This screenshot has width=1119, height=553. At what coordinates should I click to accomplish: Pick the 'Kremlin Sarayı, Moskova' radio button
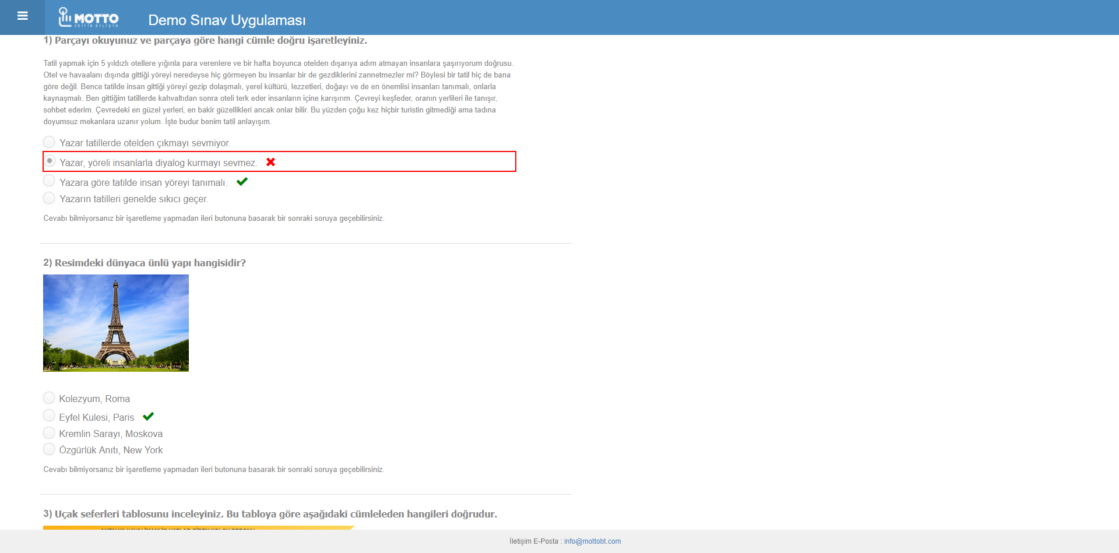50,433
